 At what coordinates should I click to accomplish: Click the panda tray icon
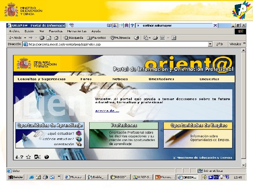[x=221, y=177]
